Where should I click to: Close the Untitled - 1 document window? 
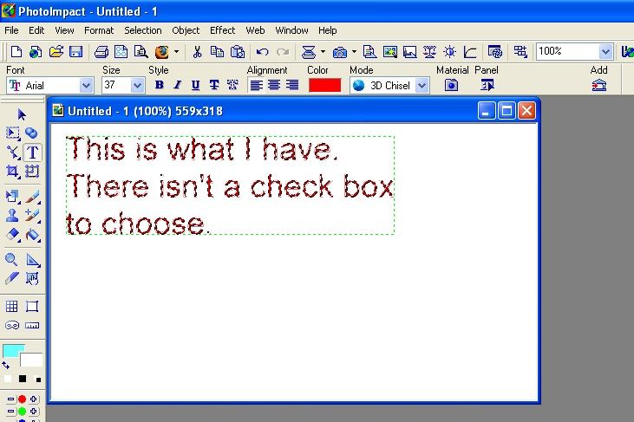(x=526, y=110)
